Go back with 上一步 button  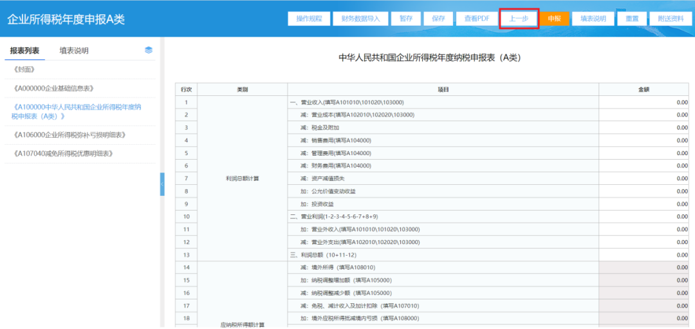point(519,19)
